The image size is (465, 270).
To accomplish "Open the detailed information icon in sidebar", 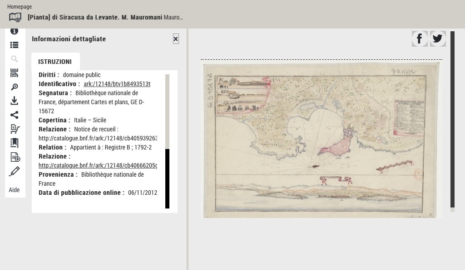I will (14, 31).
